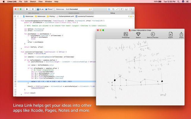Open the View menu

coord(40,1)
